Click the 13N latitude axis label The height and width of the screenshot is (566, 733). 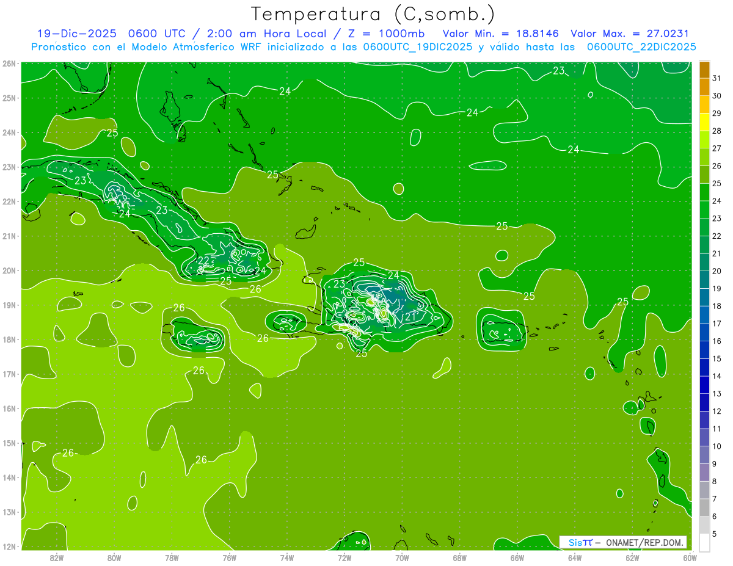(9, 512)
